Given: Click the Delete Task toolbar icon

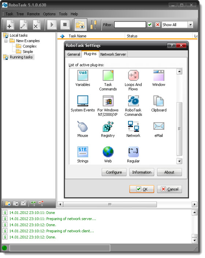Looking at the screenshot, I should (x=36, y=25).
